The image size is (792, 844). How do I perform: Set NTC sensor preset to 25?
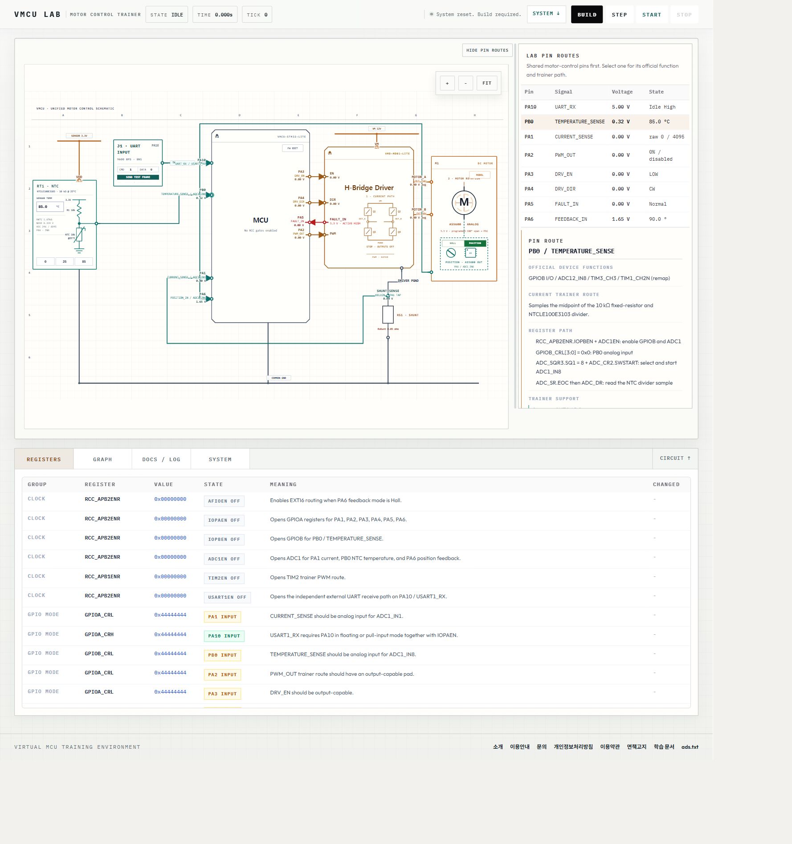tap(65, 261)
